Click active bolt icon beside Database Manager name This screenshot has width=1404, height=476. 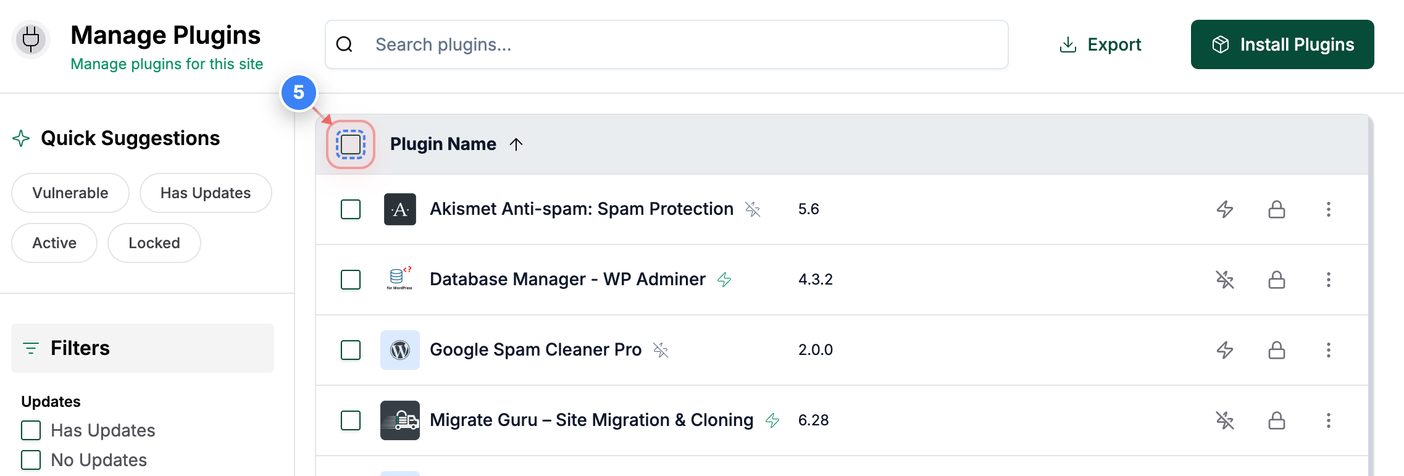(724, 280)
